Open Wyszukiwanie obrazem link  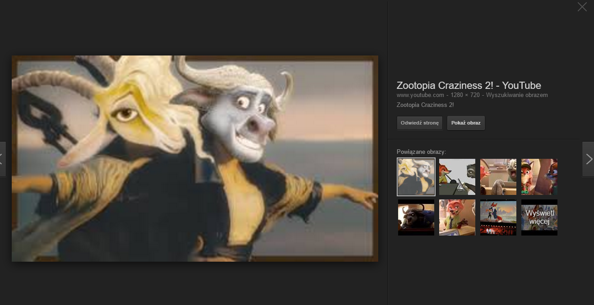pyautogui.click(x=517, y=95)
